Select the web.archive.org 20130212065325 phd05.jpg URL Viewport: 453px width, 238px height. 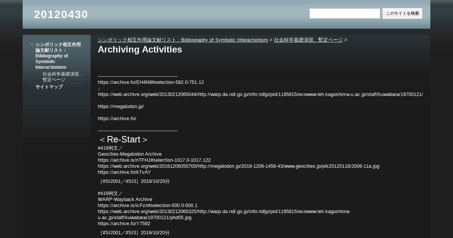click(224, 215)
